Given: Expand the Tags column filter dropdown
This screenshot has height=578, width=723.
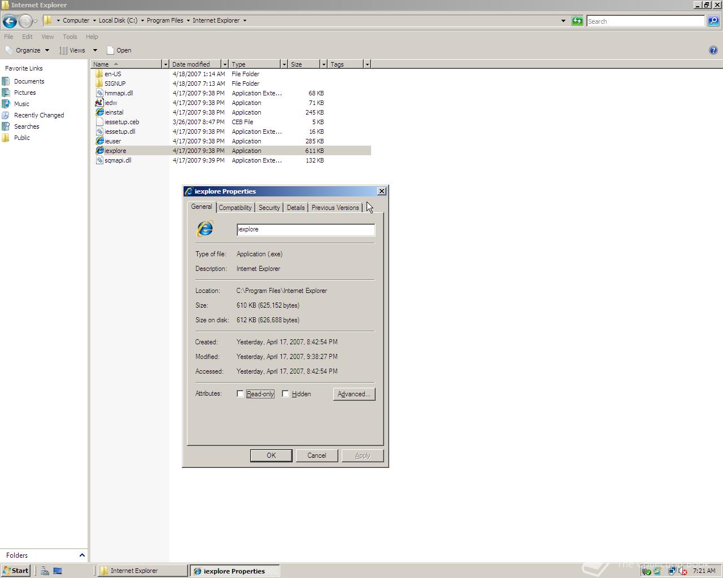Looking at the screenshot, I should coord(367,64).
